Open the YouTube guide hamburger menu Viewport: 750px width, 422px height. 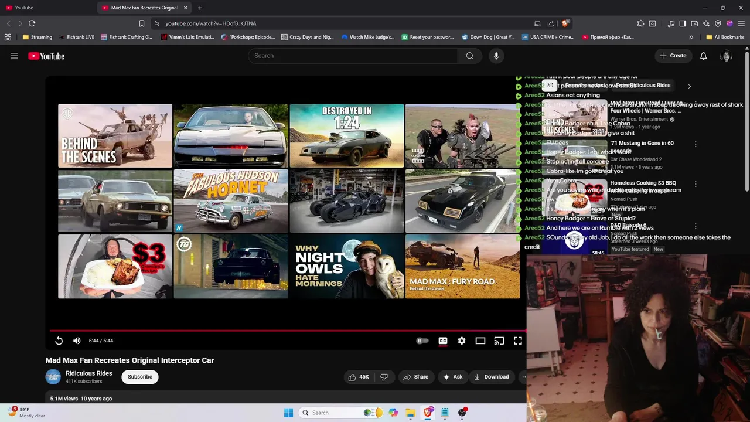pos(14,56)
